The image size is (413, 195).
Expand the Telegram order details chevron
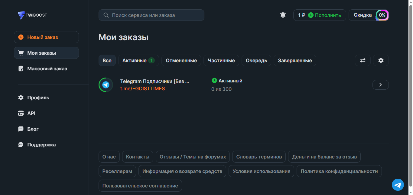pos(380,85)
